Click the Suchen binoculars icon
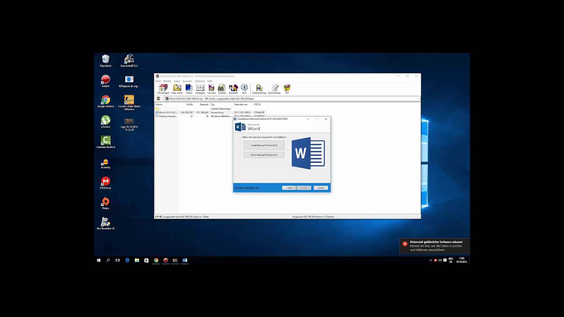 (x=222, y=89)
